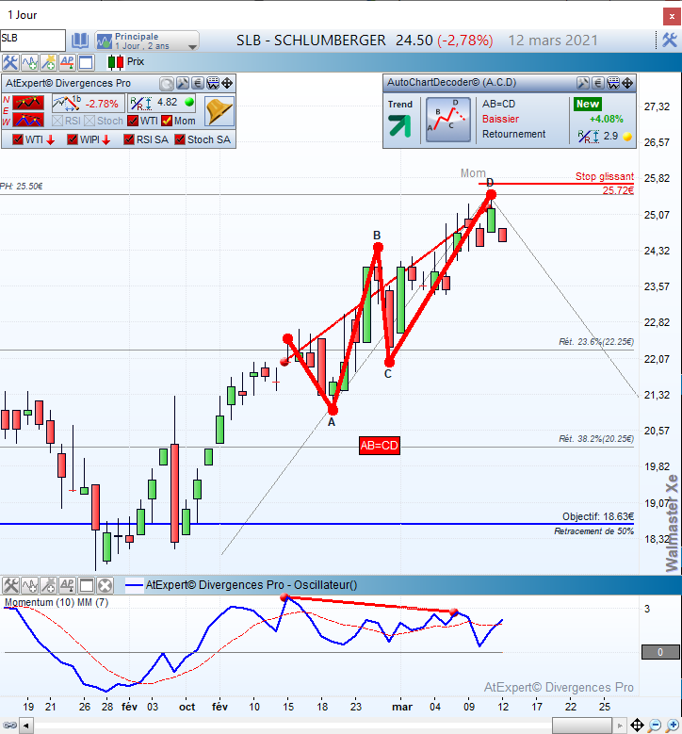Image resolution: width=682 pixels, height=734 pixels.
Task: Add an indicator to the price chart
Action: (x=29, y=62)
